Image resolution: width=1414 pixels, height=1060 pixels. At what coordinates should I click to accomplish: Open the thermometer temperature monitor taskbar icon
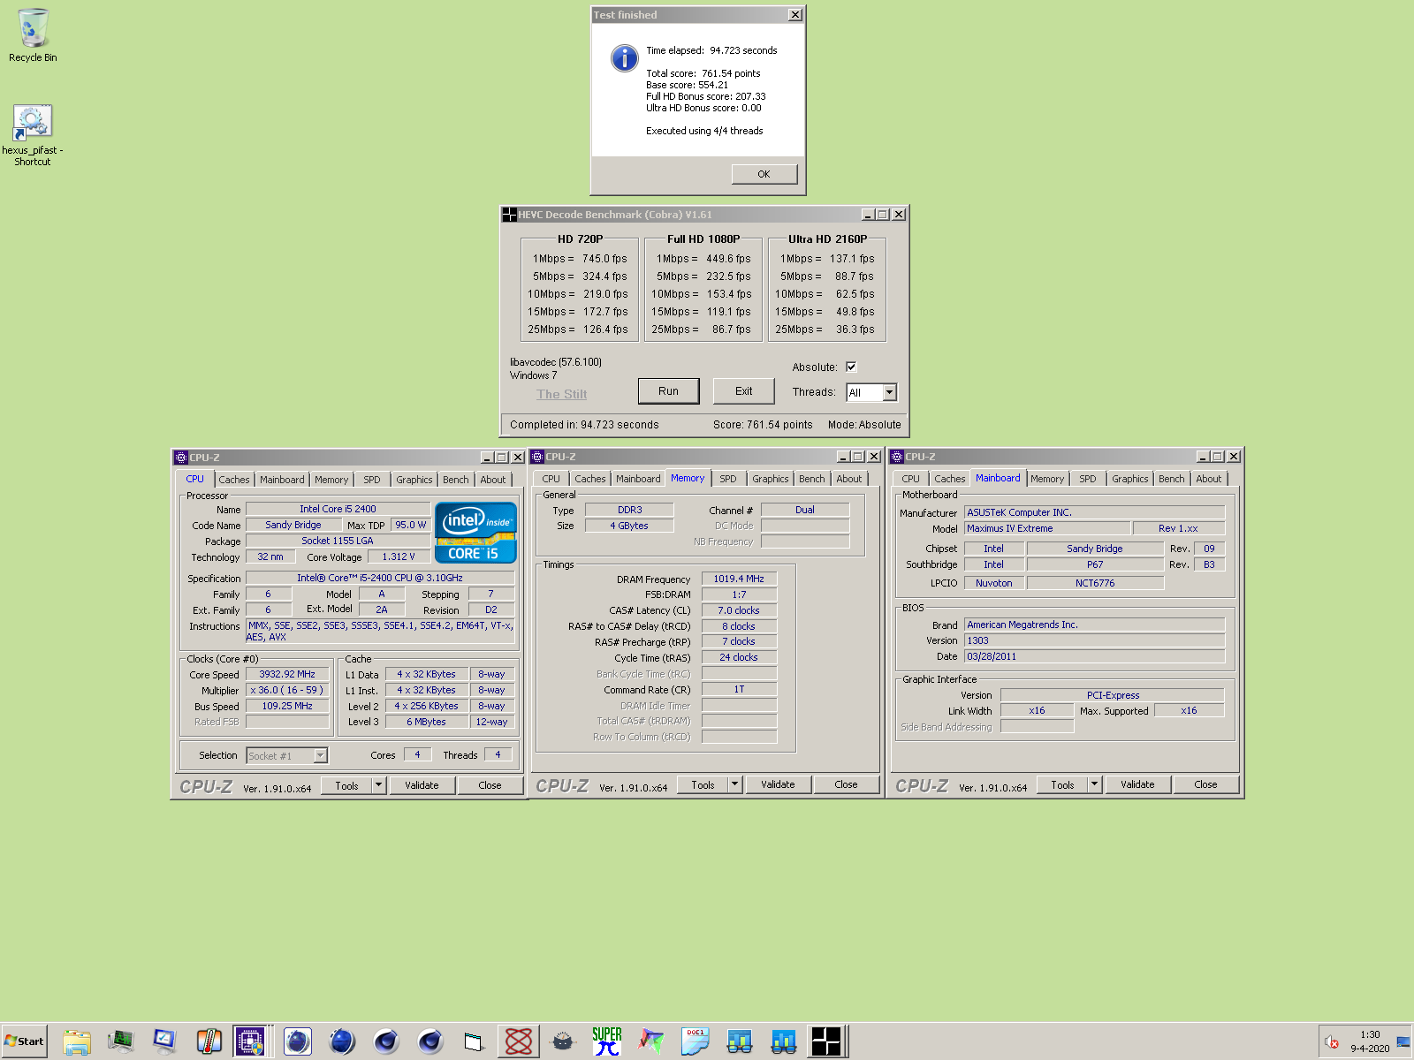coord(209,1041)
